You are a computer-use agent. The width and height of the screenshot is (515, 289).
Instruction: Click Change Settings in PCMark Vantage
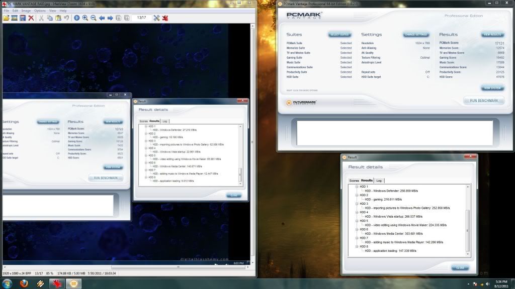tap(416, 35)
